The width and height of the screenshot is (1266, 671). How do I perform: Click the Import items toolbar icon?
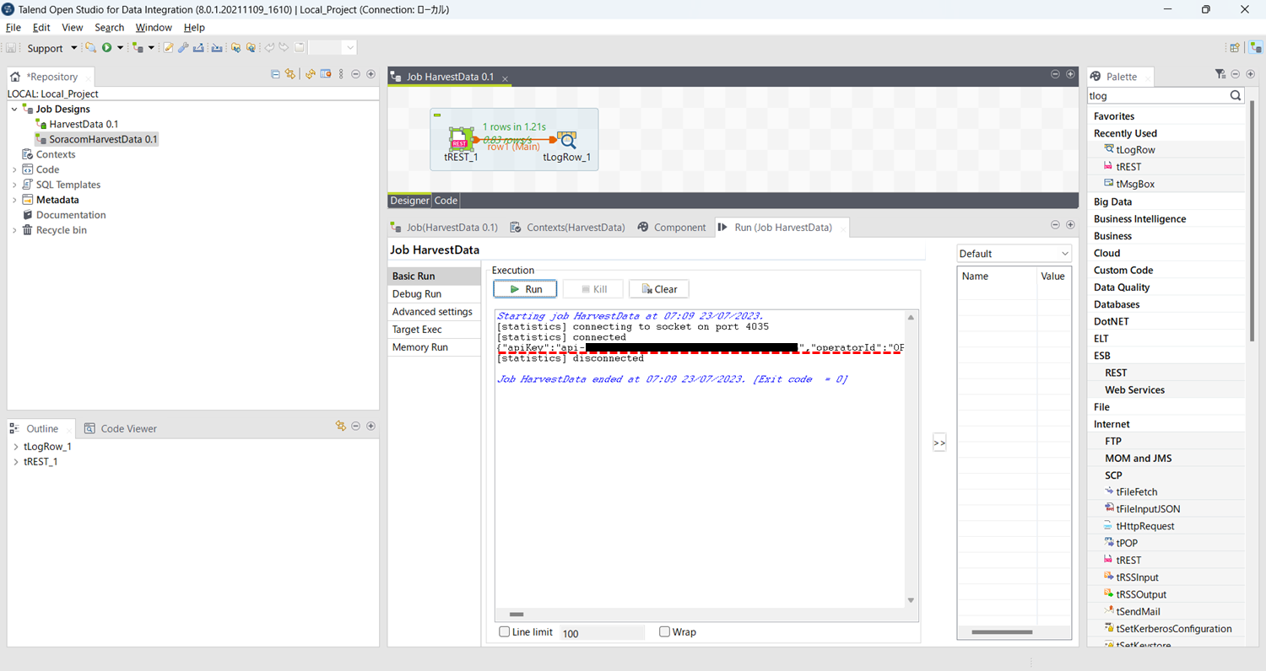click(x=218, y=47)
